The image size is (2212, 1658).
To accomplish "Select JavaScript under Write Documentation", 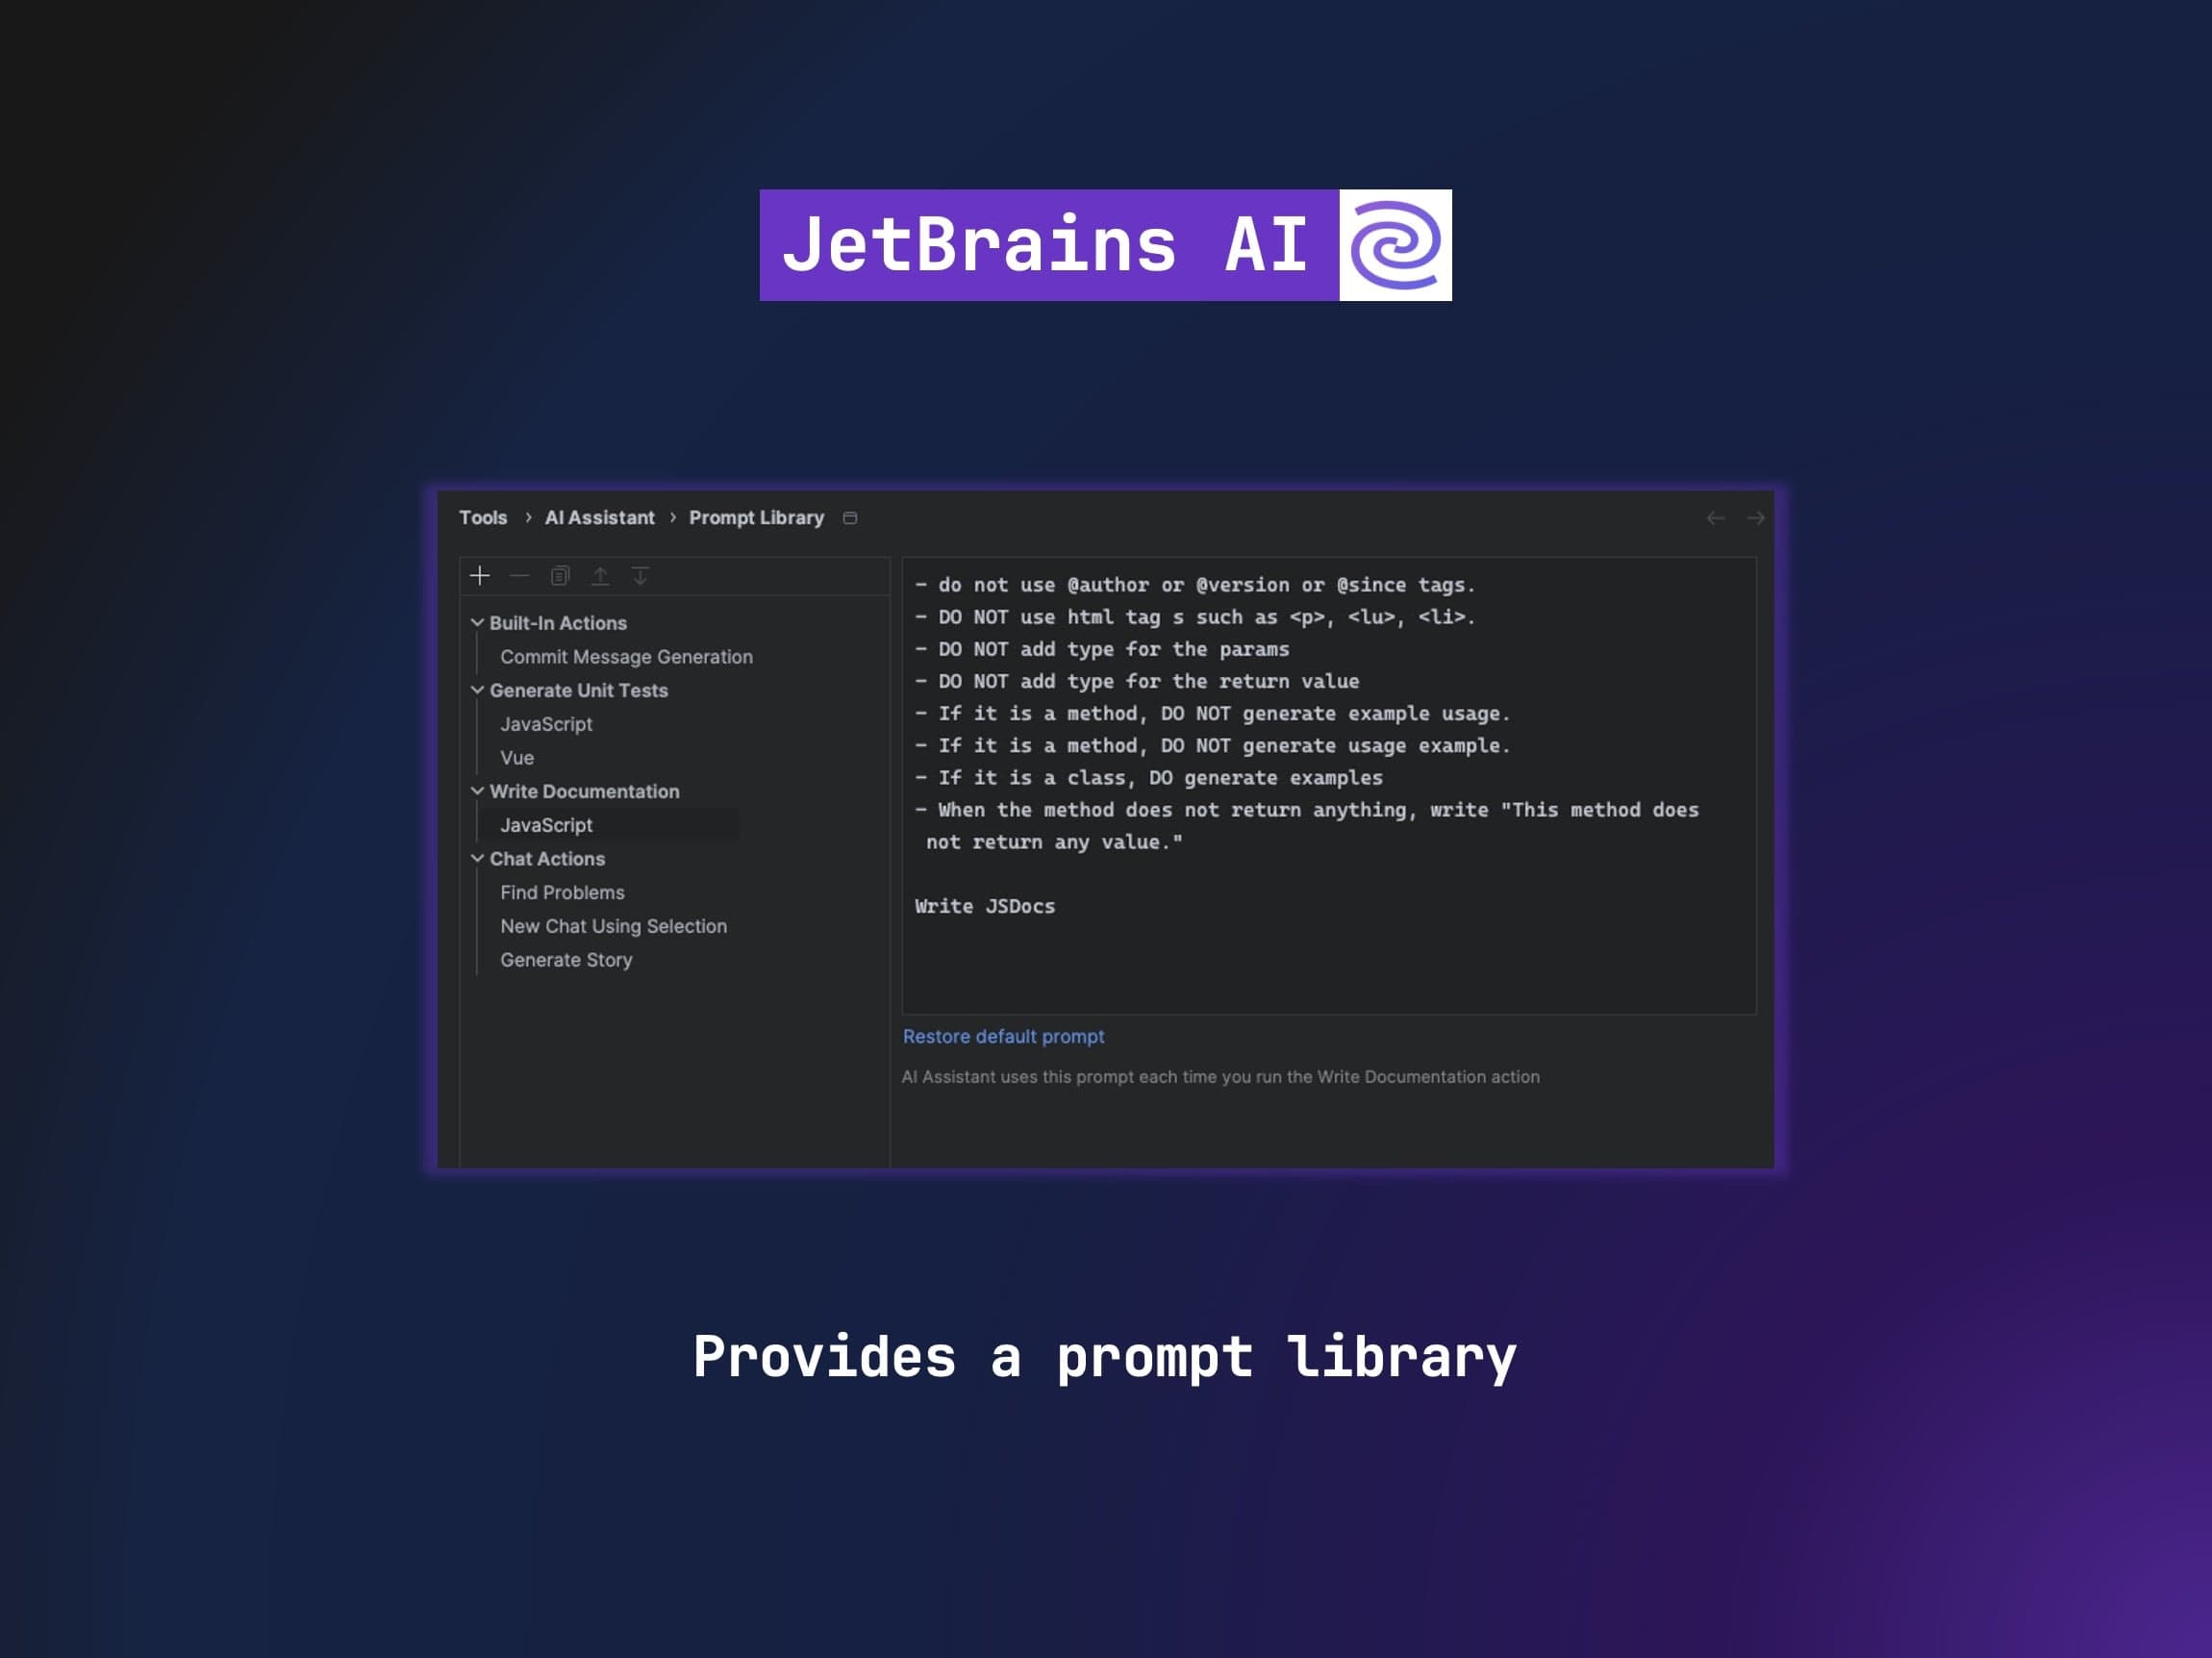I will coord(545,825).
